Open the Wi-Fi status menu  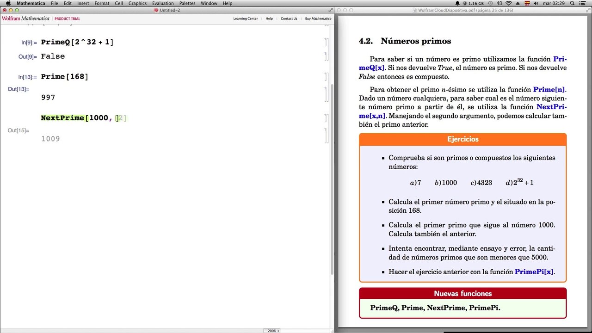click(509, 3)
